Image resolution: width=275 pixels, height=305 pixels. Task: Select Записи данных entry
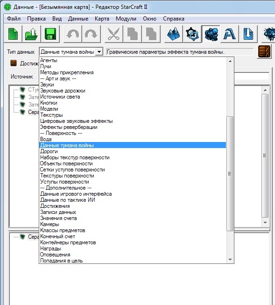pos(133,212)
